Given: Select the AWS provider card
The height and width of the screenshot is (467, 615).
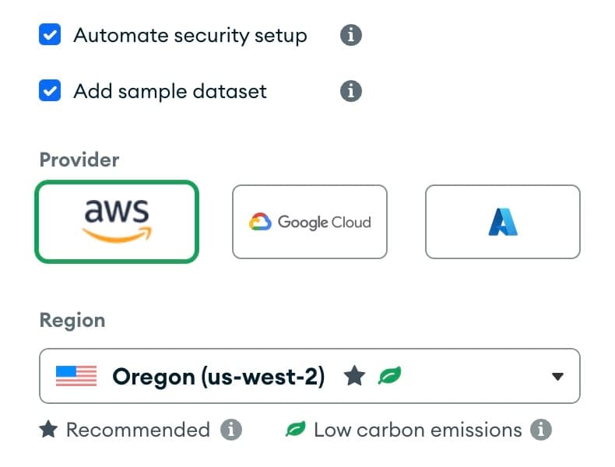Looking at the screenshot, I should click(x=117, y=221).
